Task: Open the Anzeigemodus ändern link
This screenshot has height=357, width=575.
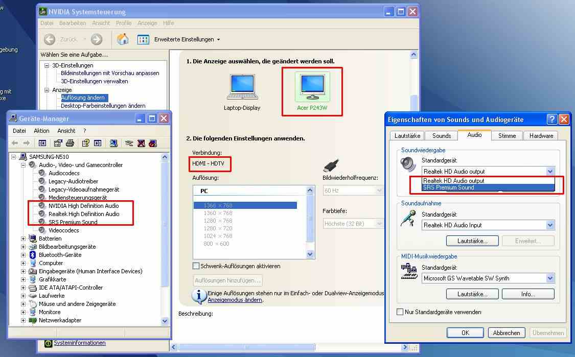Action: click(235, 300)
